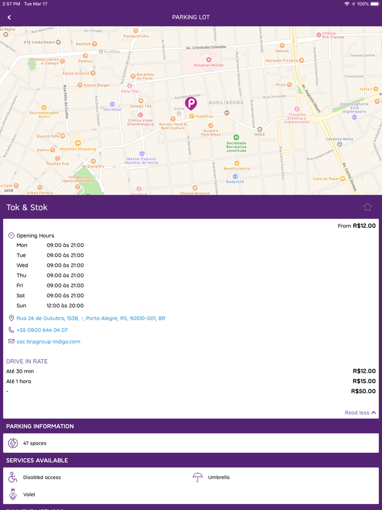Tap the Sun 12:00 às 20:00 row
Viewport: 382px width, 510px height.
coord(50,305)
